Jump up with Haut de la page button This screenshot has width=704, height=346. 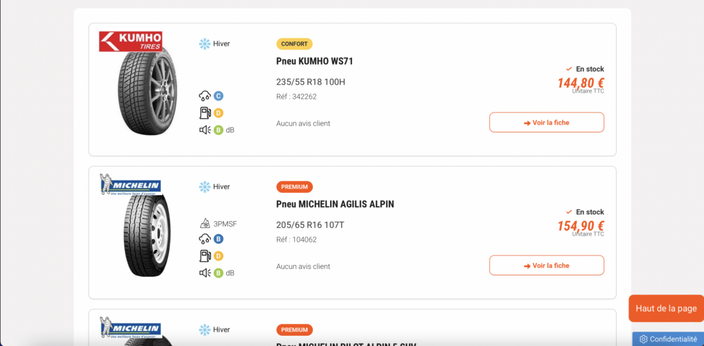point(666,308)
